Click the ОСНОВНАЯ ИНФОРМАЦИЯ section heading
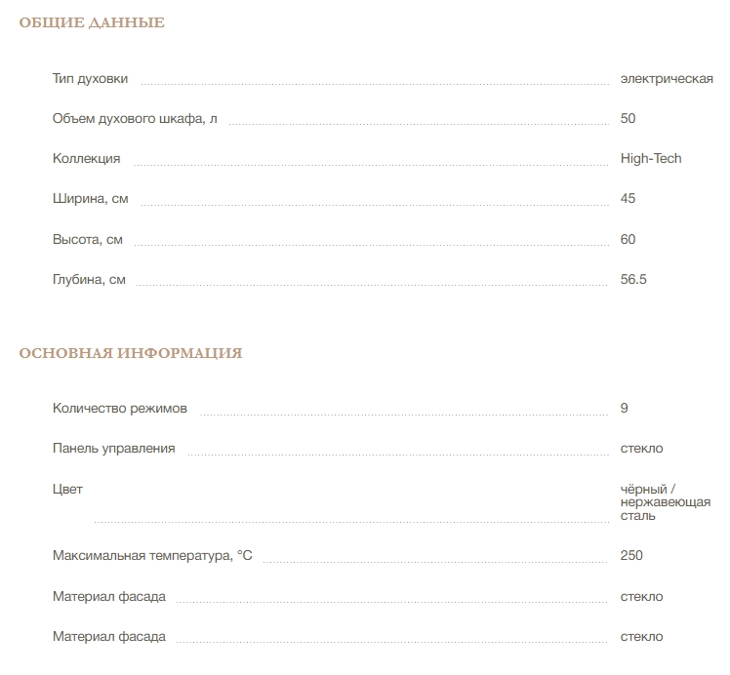The width and height of the screenshot is (730, 675). click(131, 353)
